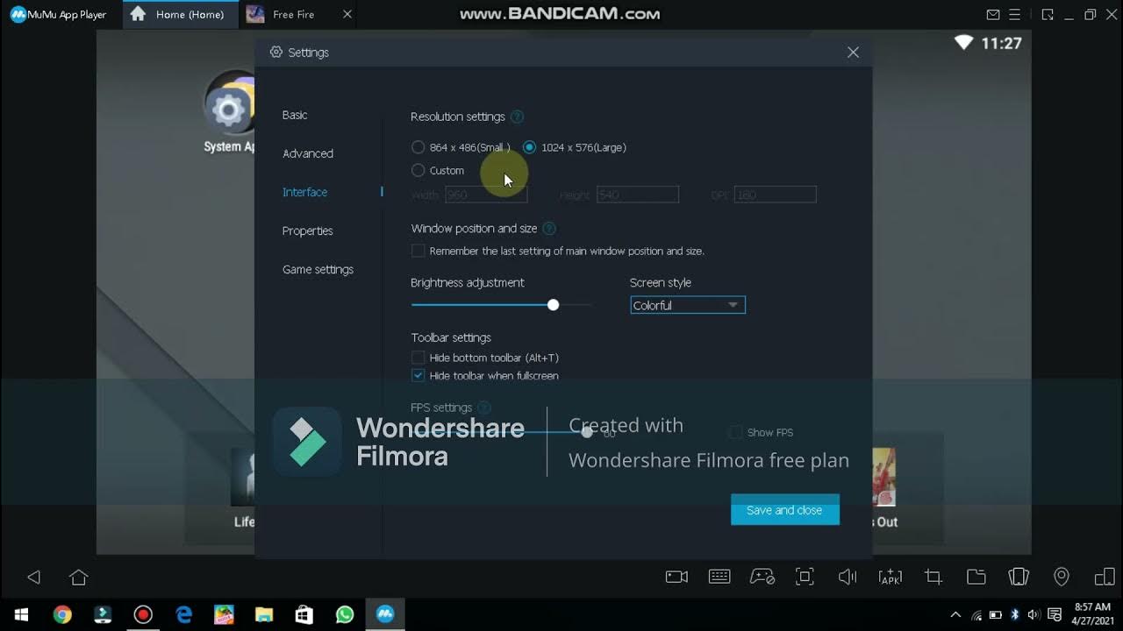
Task: Click the help icon beside Window position
Action: tap(549, 229)
